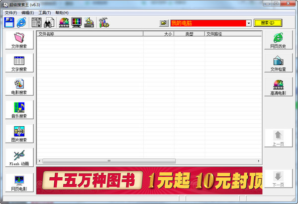The height and width of the screenshot is (204, 298).
Task: Open 图片搜索 picture search
Action: pyautogui.click(x=19, y=134)
